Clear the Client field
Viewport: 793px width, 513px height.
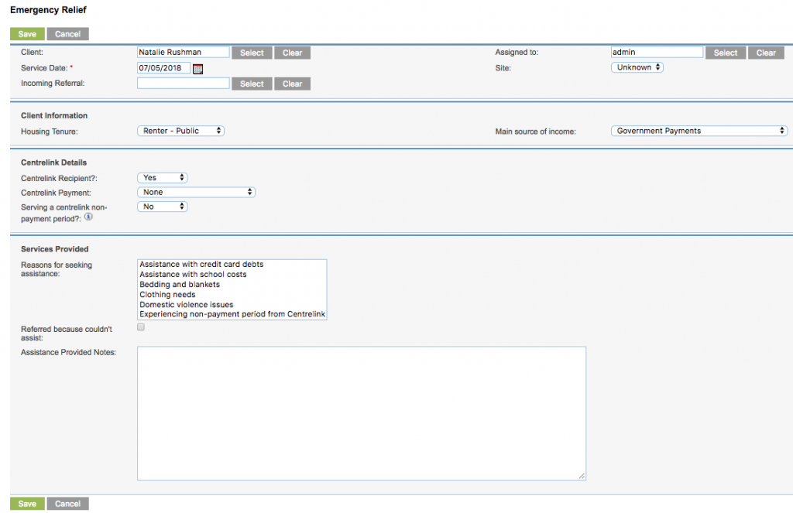pos(292,52)
